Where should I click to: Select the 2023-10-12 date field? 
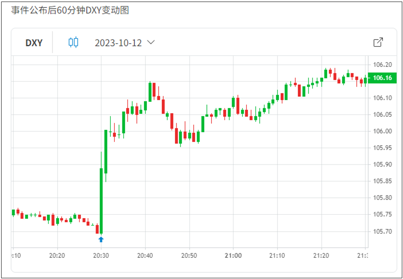[118, 43]
